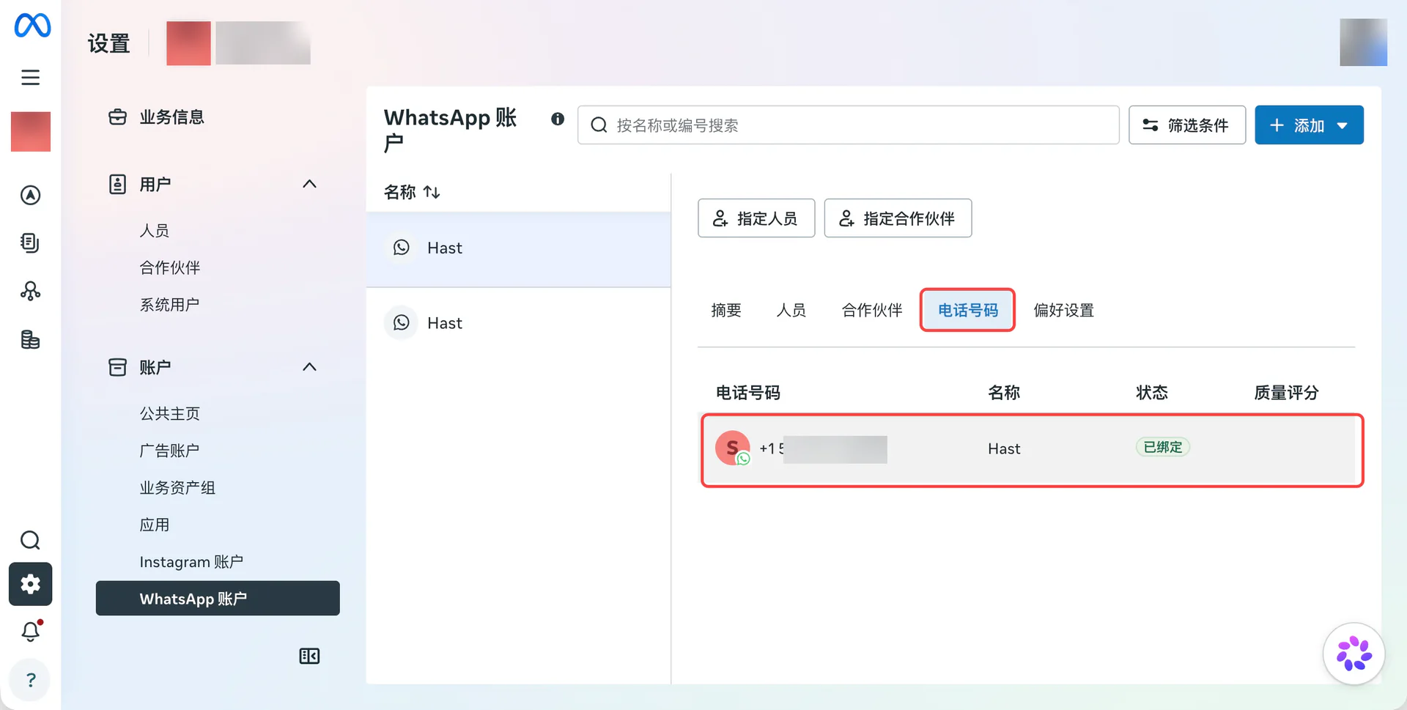
Task: Open the compass-shaped icon in the left rail
Action: tap(30, 195)
